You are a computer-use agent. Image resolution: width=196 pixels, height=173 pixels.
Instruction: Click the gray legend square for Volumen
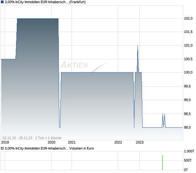[2, 148]
